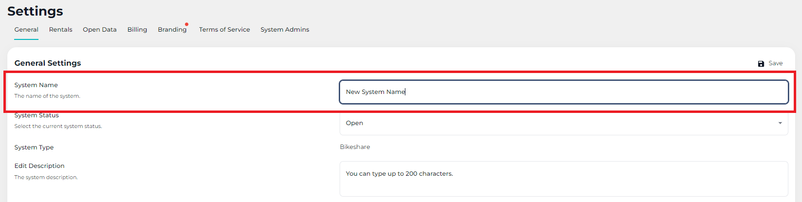Click the System Status label
This screenshot has height=202, width=802.
(x=37, y=116)
